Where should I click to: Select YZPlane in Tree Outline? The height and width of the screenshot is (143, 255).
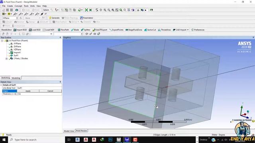(17, 49)
